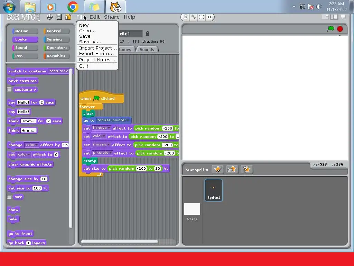Open sticky notes app in taskbar
This screenshot has width=354, height=266.
click(x=94, y=7)
